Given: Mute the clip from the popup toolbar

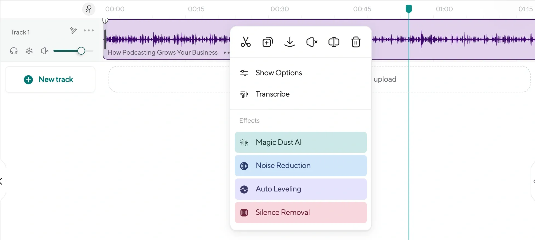Looking at the screenshot, I should click(312, 42).
